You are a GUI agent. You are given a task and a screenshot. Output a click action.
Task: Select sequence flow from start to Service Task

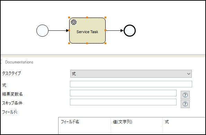[x=59, y=30]
